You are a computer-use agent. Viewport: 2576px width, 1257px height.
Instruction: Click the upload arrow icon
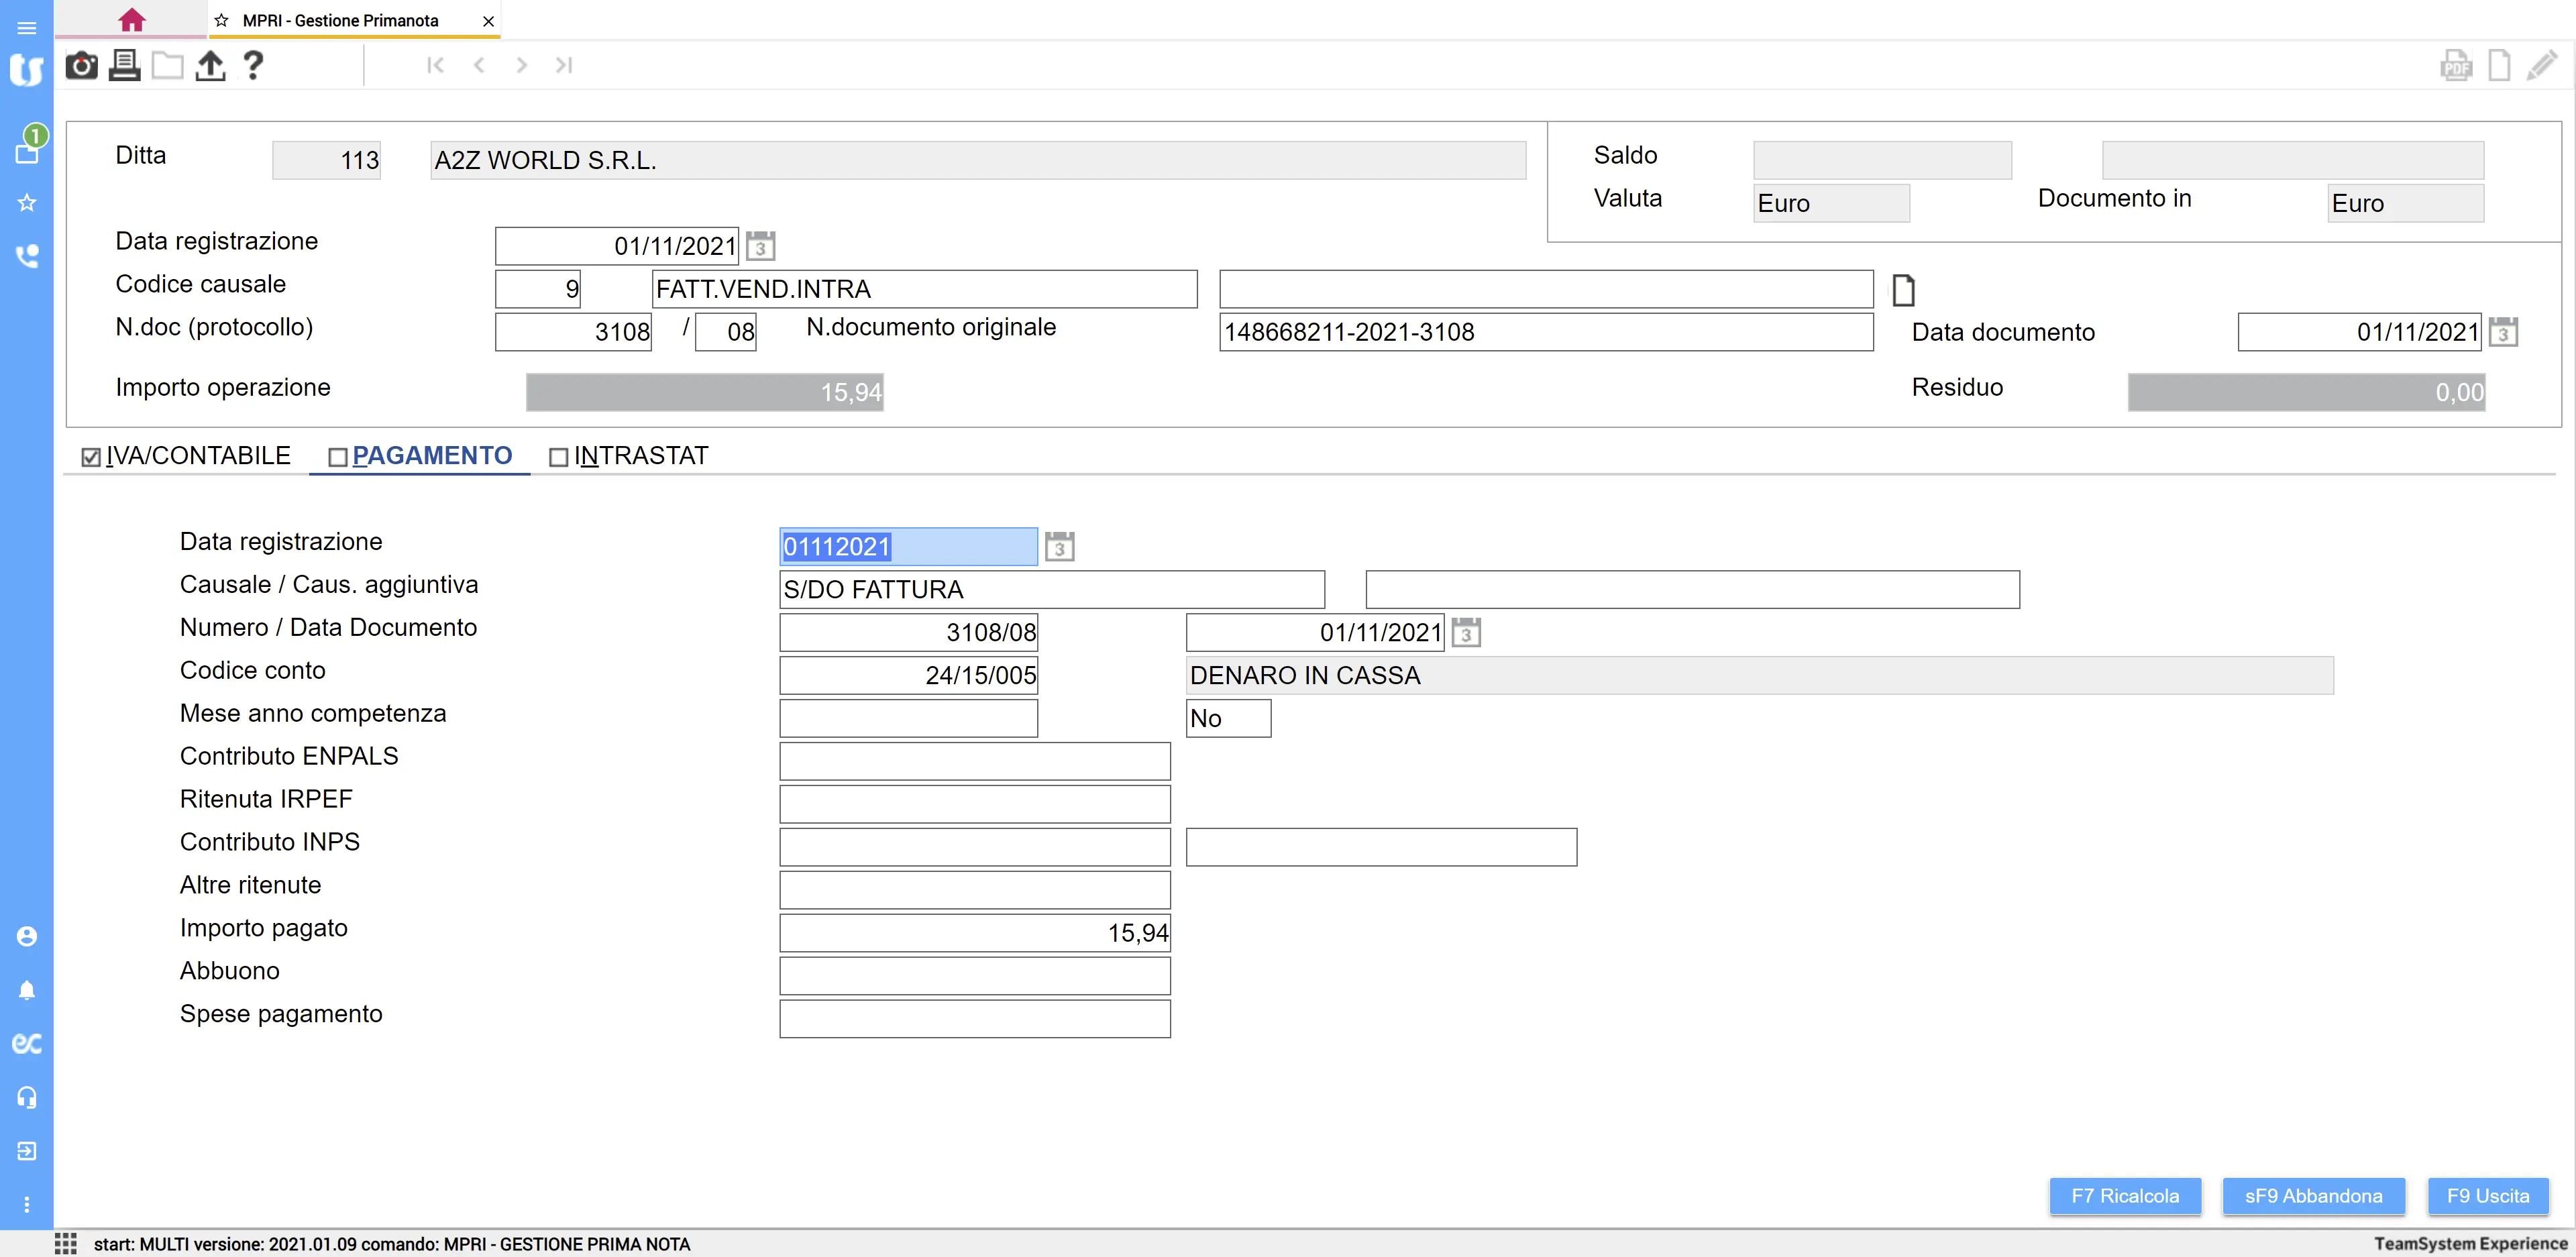click(210, 66)
